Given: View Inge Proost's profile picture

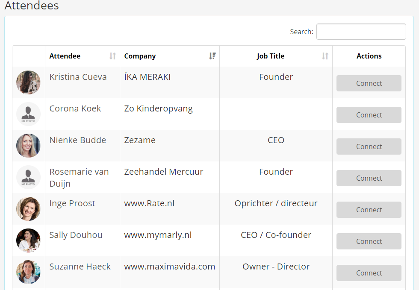Looking at the screenshot, I should coord(28,209).
